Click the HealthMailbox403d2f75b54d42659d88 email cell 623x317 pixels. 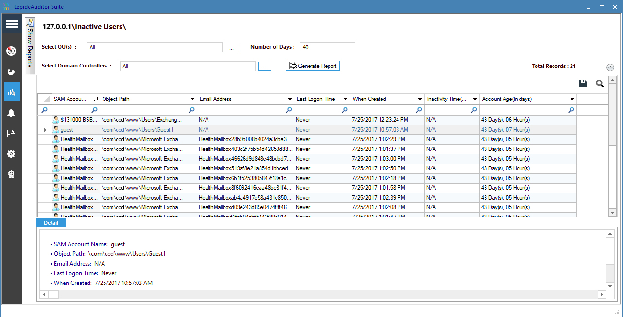pyautogui.click(x=246, y=149)
